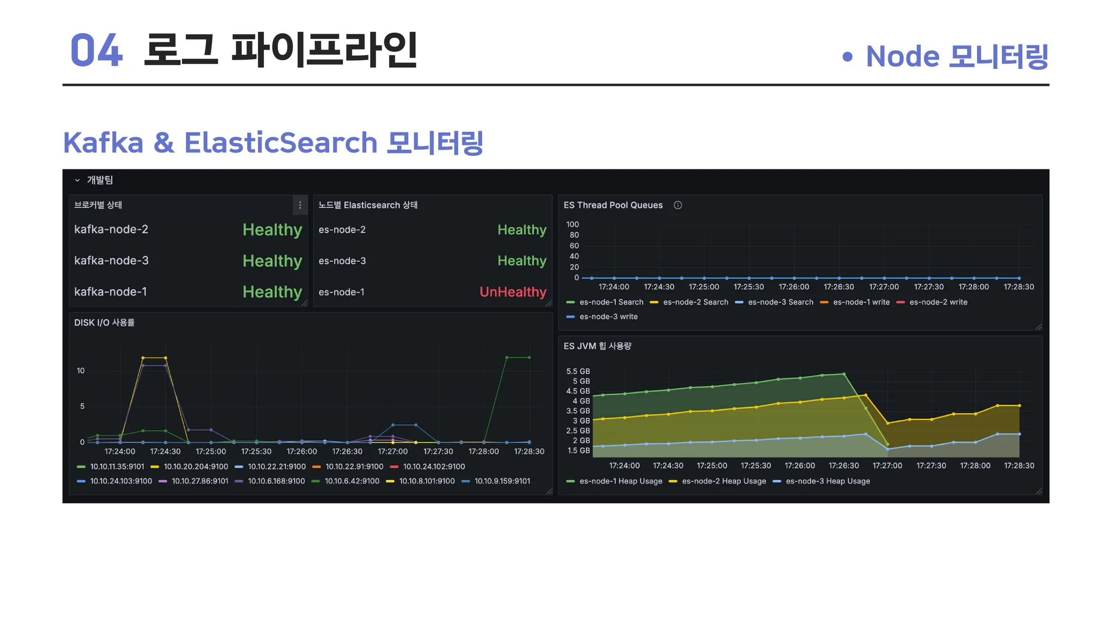Select the kafka-node-3 row label
Viewport: 1112px width, 625px height.
(111, 261)
